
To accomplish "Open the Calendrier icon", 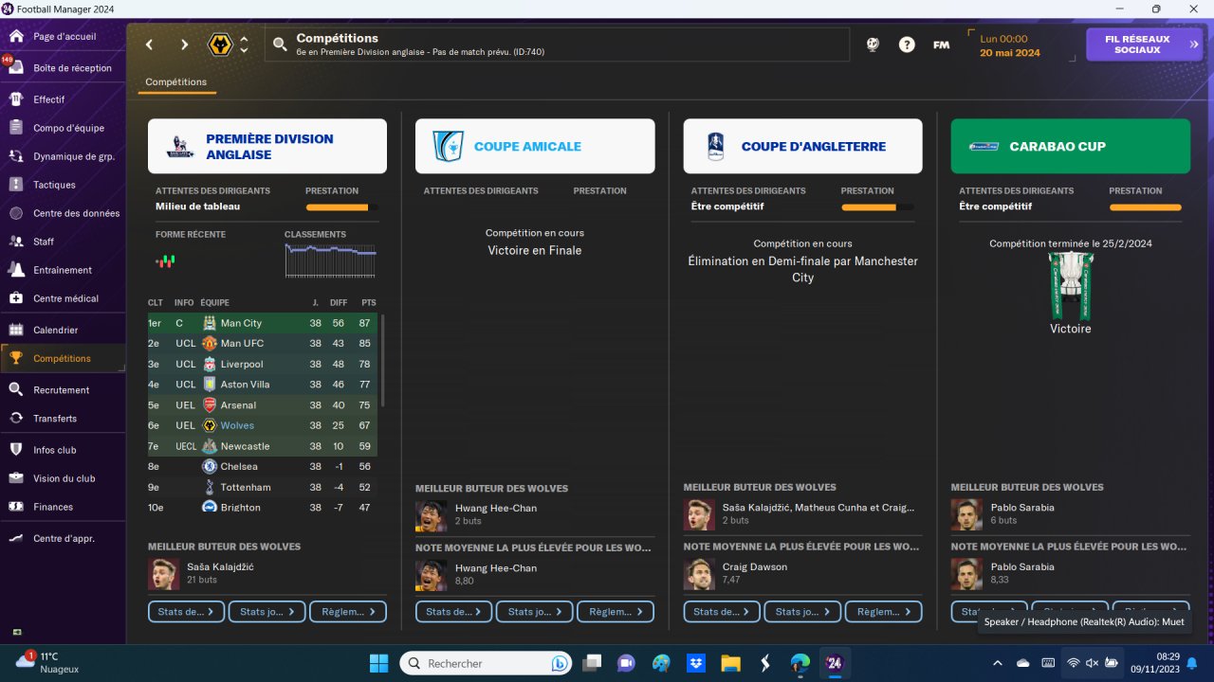I will [16, 330].
